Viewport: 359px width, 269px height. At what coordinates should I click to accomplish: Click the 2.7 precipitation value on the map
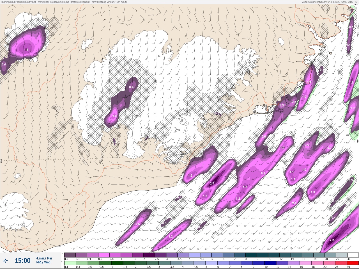tap(212, 183)
